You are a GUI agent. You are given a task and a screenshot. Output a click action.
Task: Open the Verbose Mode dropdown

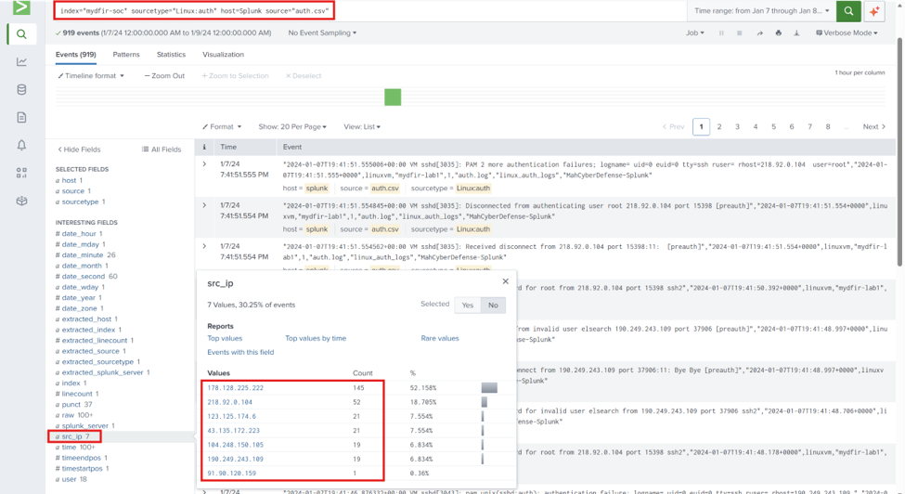847,32
